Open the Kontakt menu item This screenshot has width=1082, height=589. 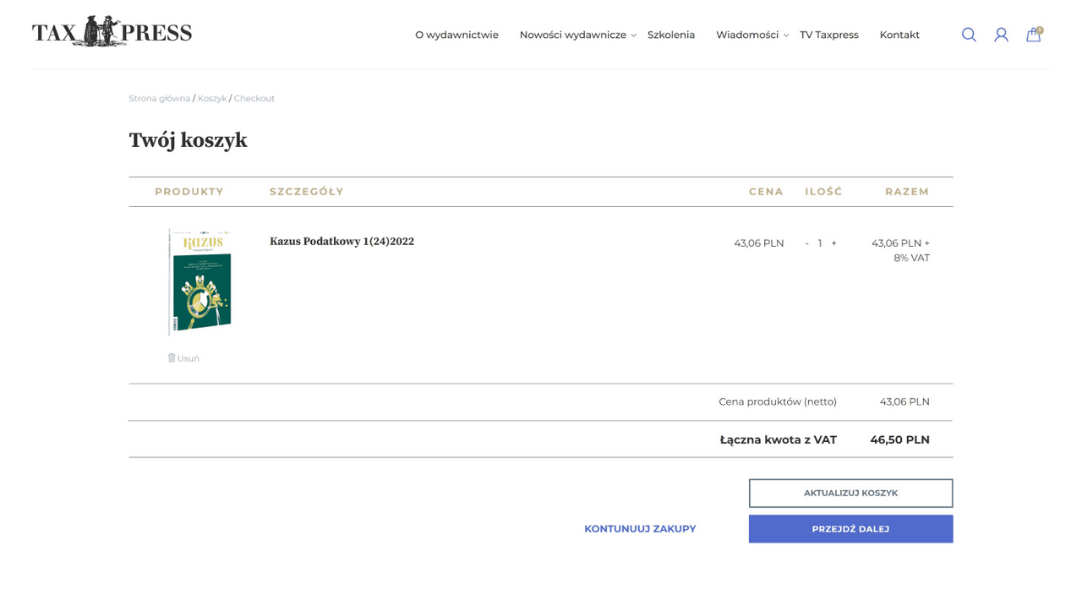899,35
